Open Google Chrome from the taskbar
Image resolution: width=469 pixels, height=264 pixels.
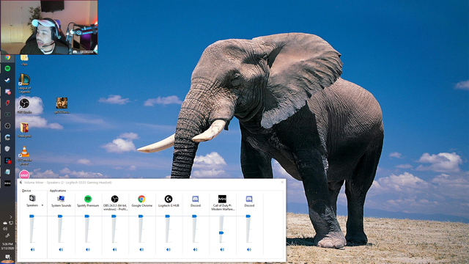(x=7, y=57)
